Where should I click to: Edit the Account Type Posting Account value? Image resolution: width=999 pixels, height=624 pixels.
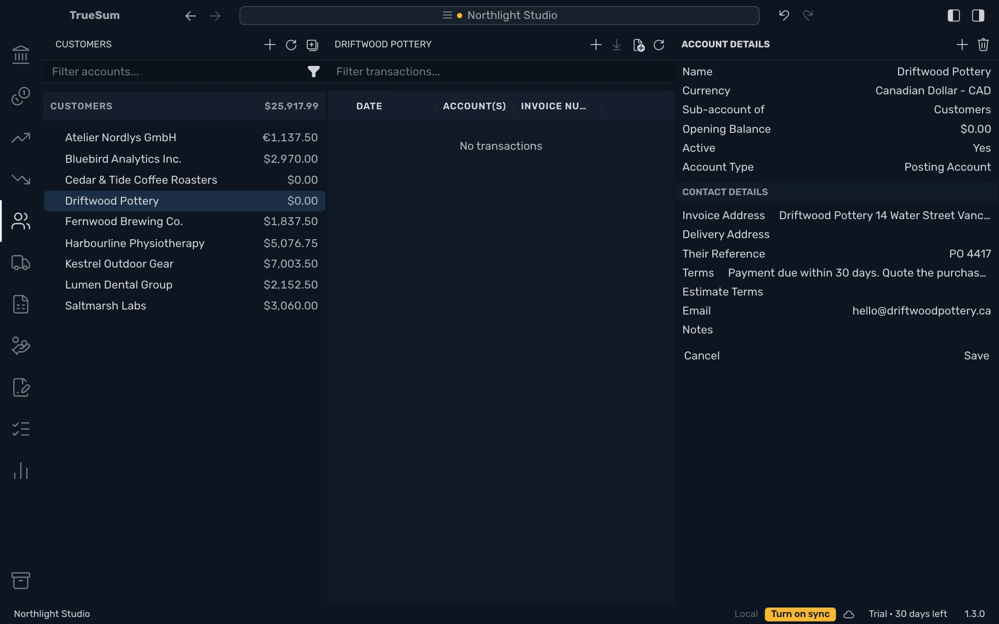(x=947, y=167)
